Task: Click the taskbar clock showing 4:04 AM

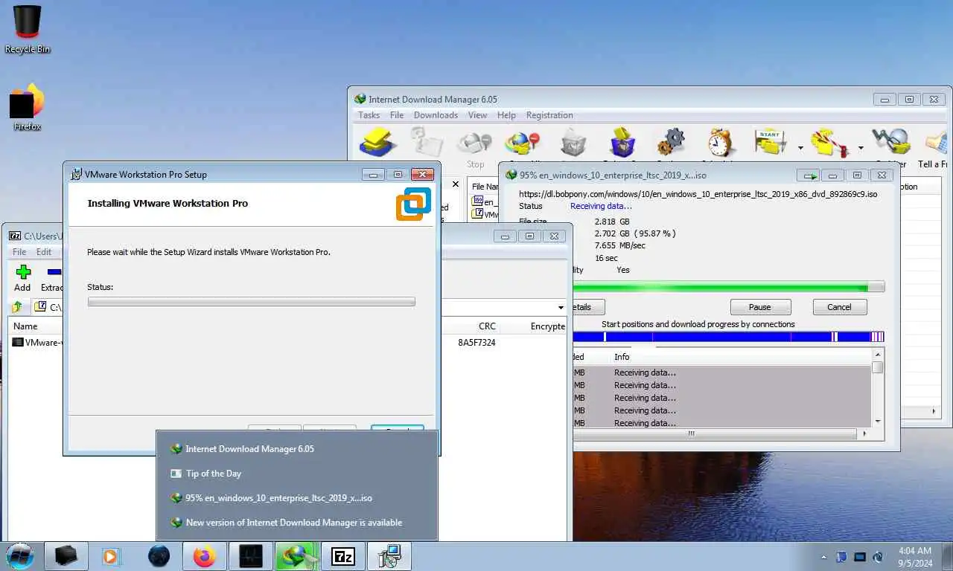Action: click(x=914, y=556)
